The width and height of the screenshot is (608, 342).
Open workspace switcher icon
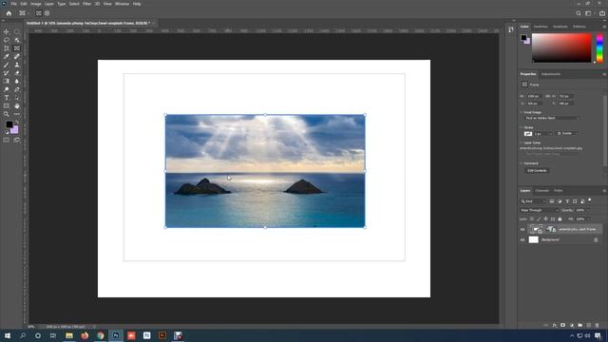[588, 13]
